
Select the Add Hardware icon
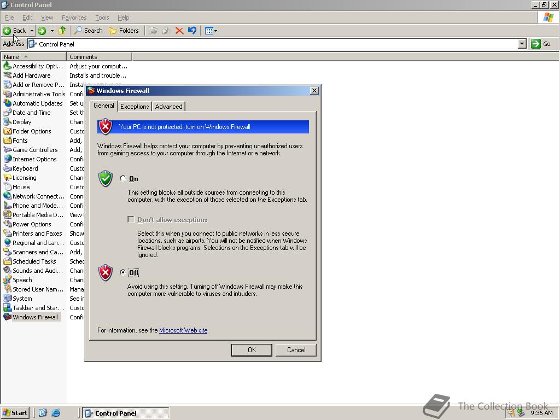point(7,75)
